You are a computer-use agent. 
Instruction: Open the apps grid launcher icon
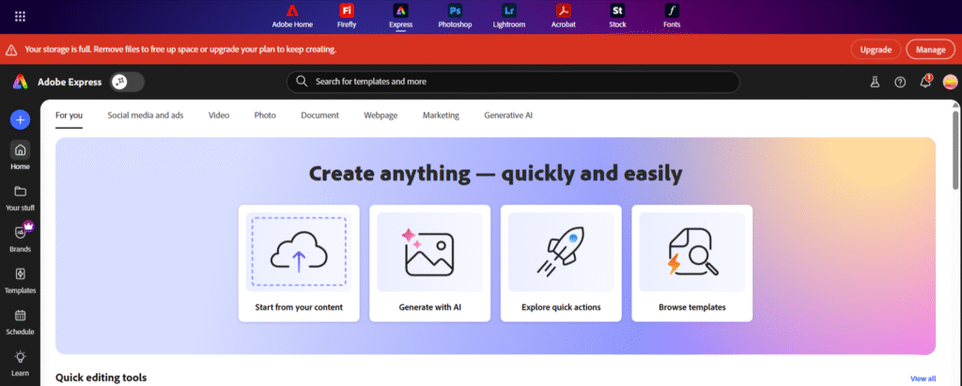click(21, 16)
